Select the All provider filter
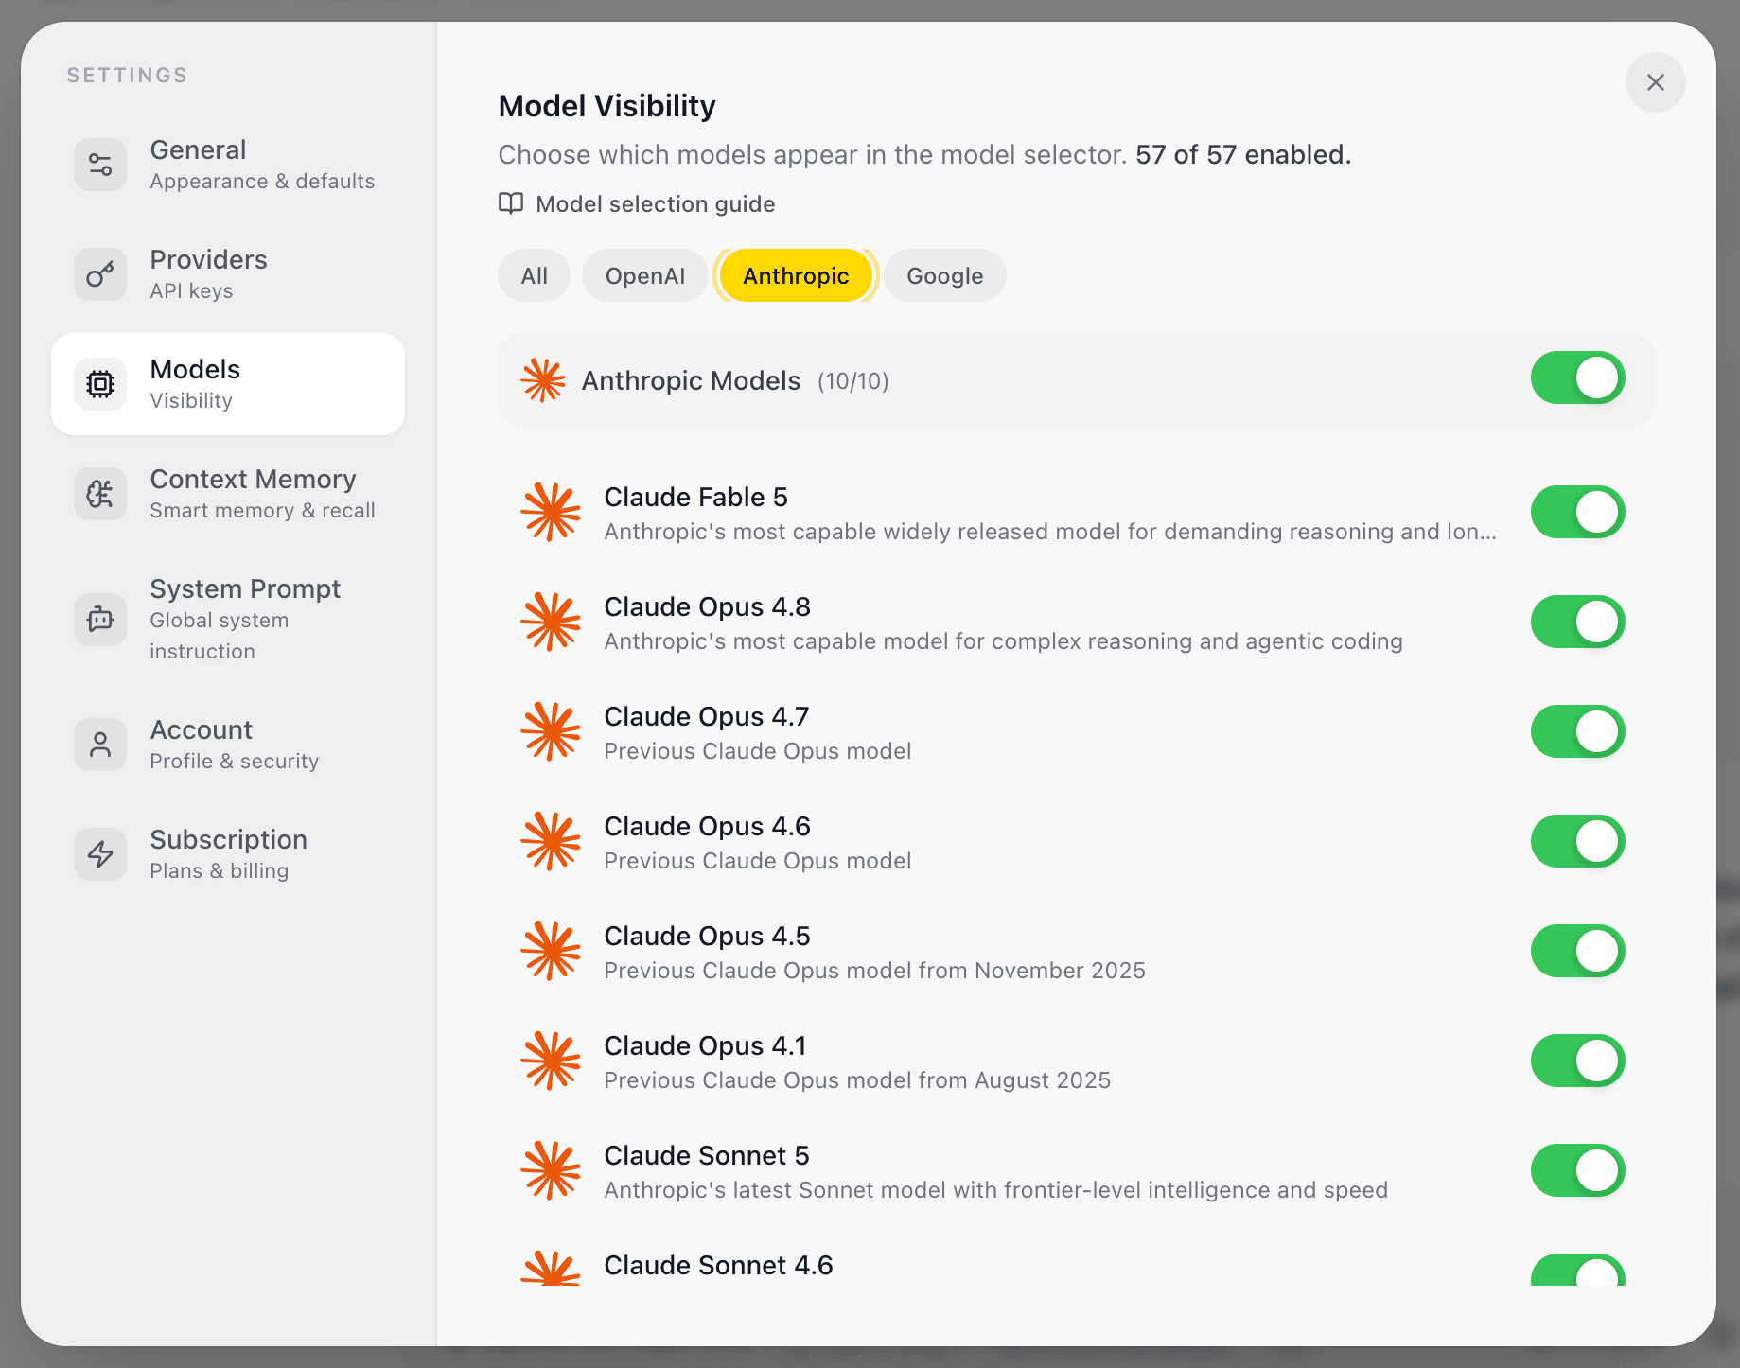The image size is (1740, 1368). 534,275
